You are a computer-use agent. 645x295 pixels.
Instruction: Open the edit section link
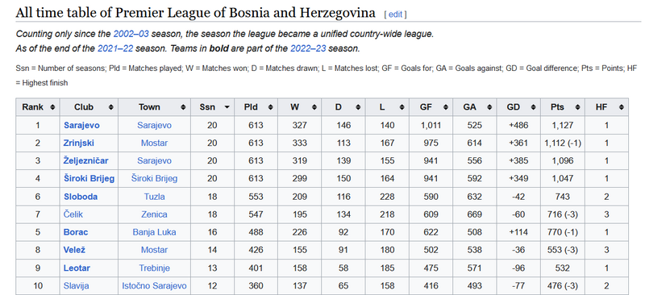(x=395, y=15)
